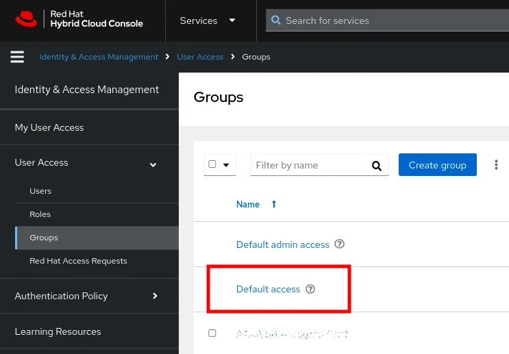Go to Identity & Access Management breadcrumb
Image resolution: width=509 pixels, height=354 pixels.
coord(99,57)
